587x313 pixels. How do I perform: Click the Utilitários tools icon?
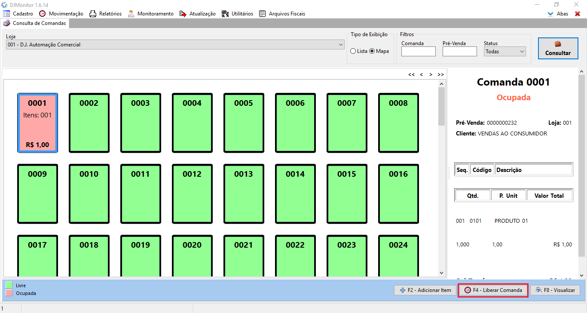click(x=225, y=14)
